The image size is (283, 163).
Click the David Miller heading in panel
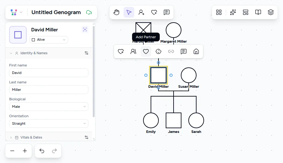point(45,30)
